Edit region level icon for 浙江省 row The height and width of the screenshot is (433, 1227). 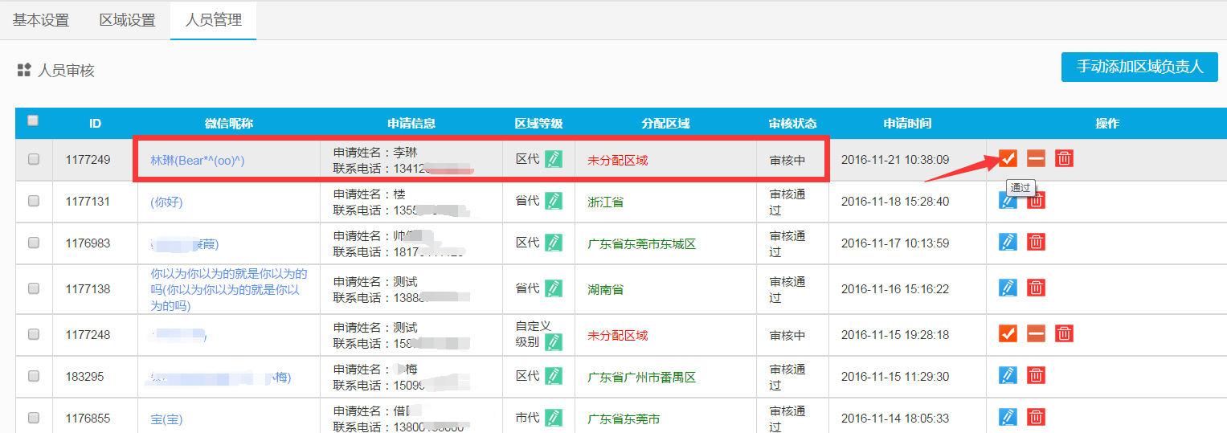pyautogui.click(x=554, y=201)
